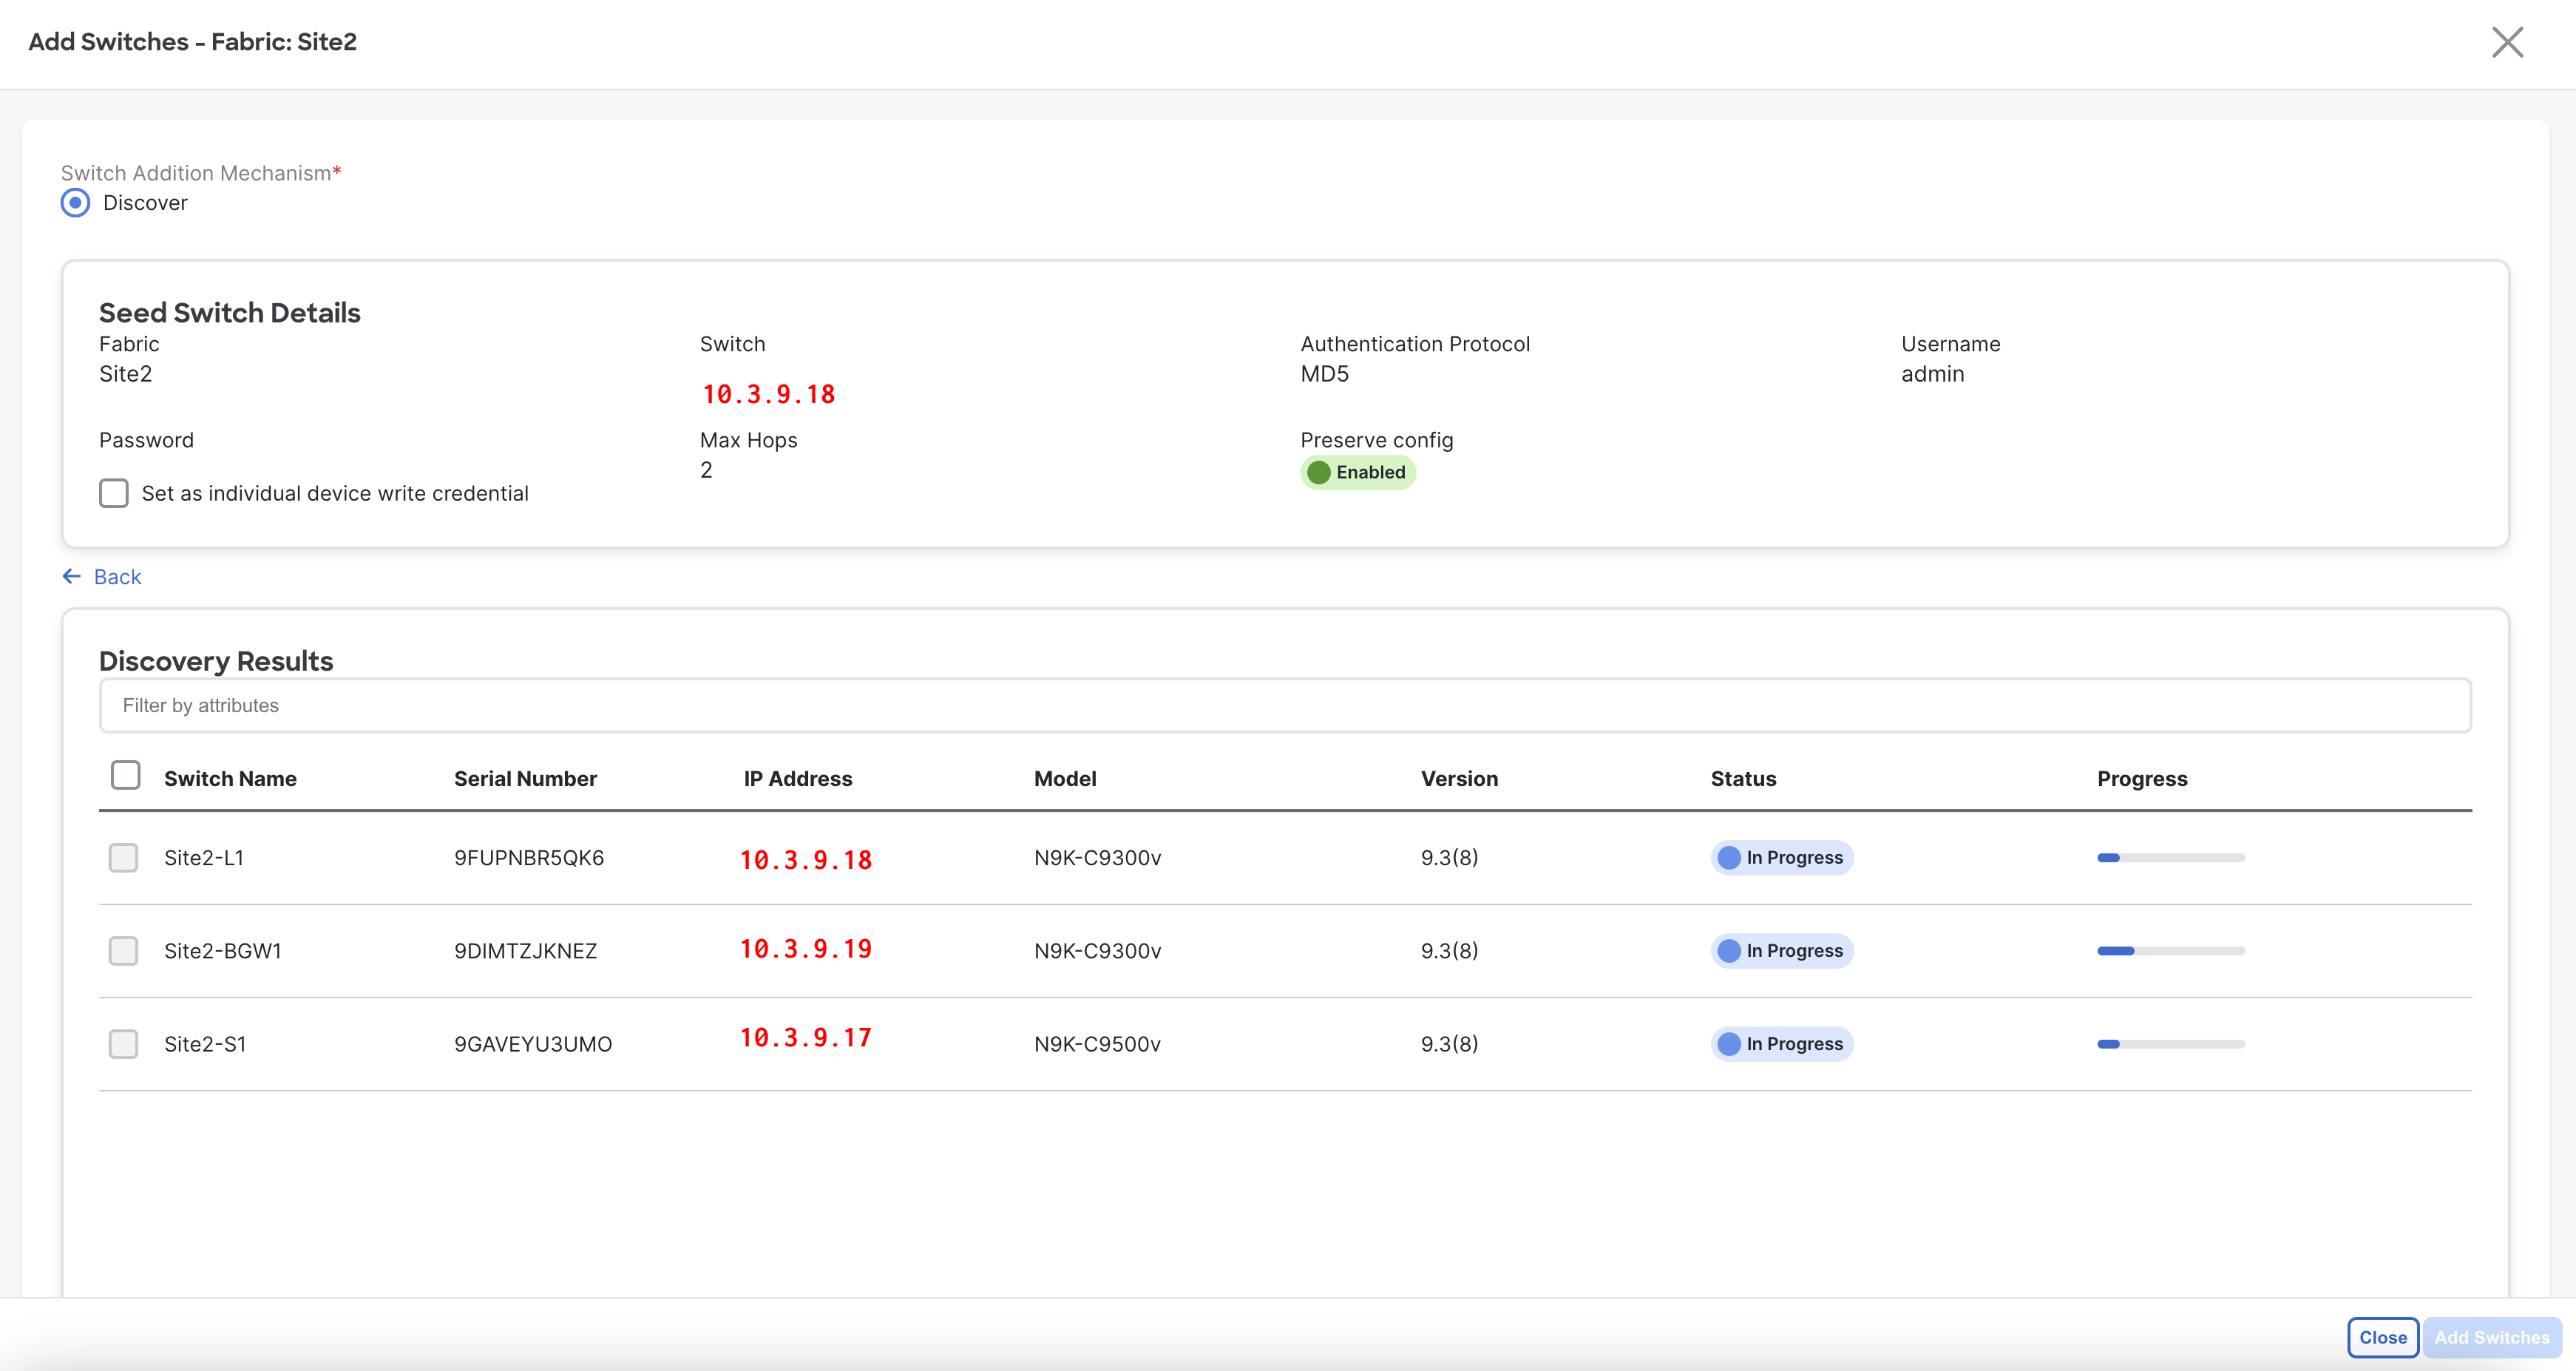
Task: Click the Seed Switch Details heading
Action: pos(230,312)
